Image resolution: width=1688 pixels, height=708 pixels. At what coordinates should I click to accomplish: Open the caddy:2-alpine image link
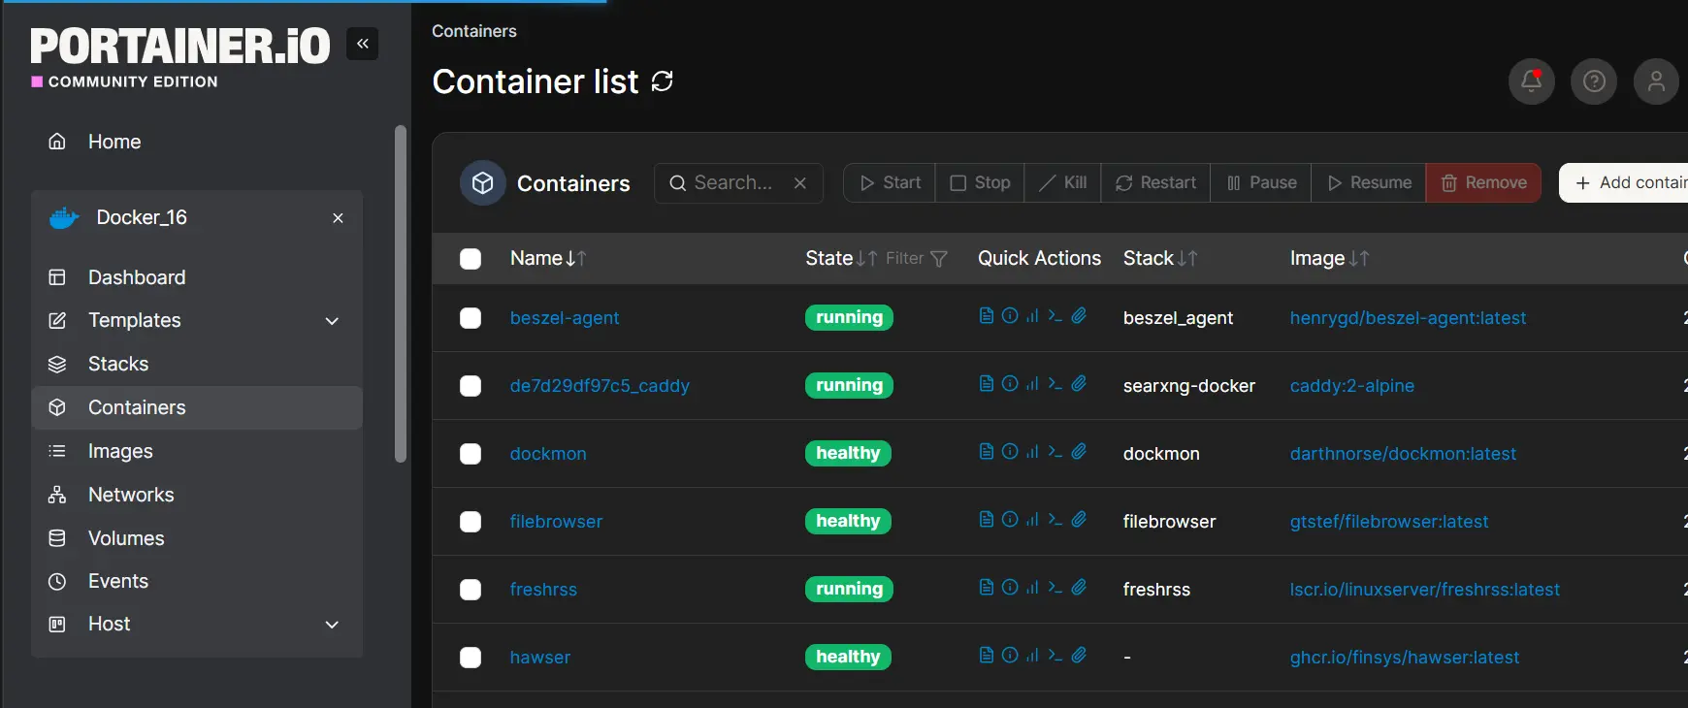coord(1352,386)
